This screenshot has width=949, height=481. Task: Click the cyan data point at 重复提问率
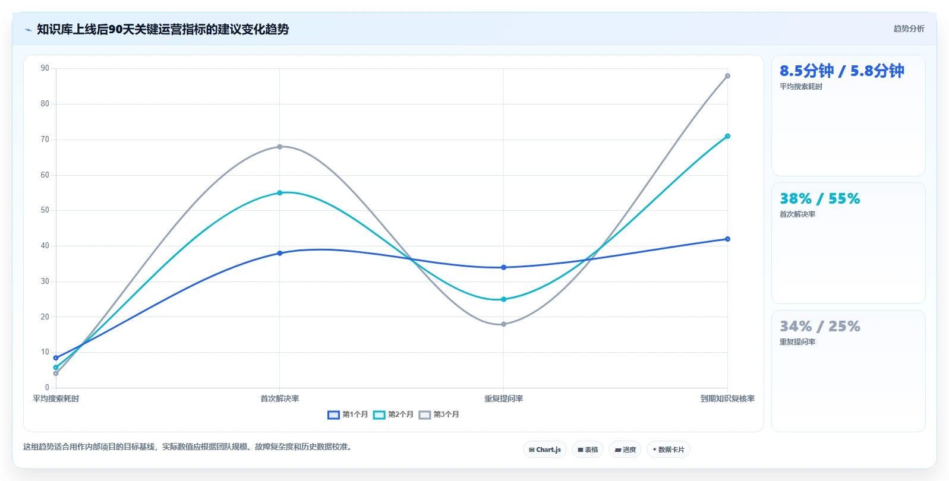pyautogui.click(x=503, y=299)
